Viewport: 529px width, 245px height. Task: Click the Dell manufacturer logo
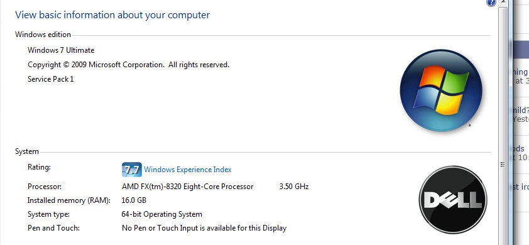point(453,199)
